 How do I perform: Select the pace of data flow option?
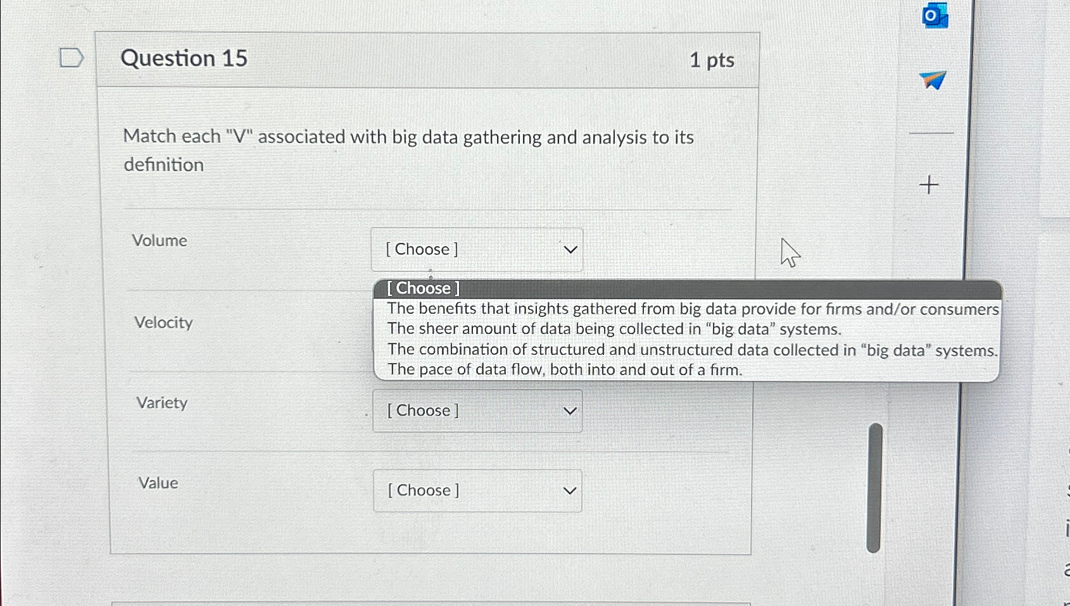[565, 369]
